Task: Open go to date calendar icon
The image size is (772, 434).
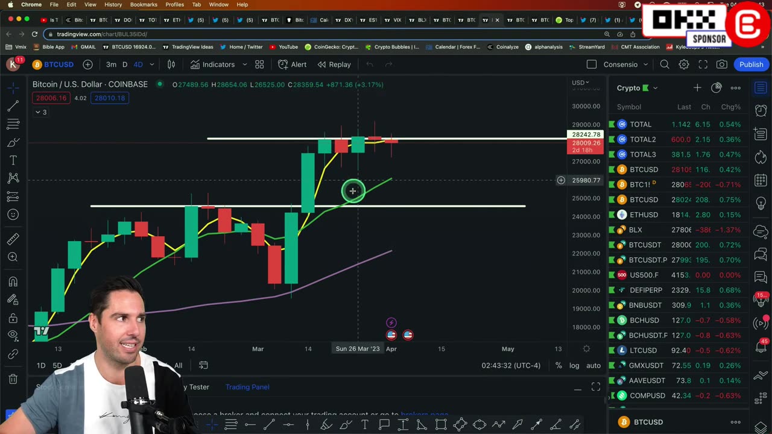Action: pyautogui.click(x=204, y=365)
